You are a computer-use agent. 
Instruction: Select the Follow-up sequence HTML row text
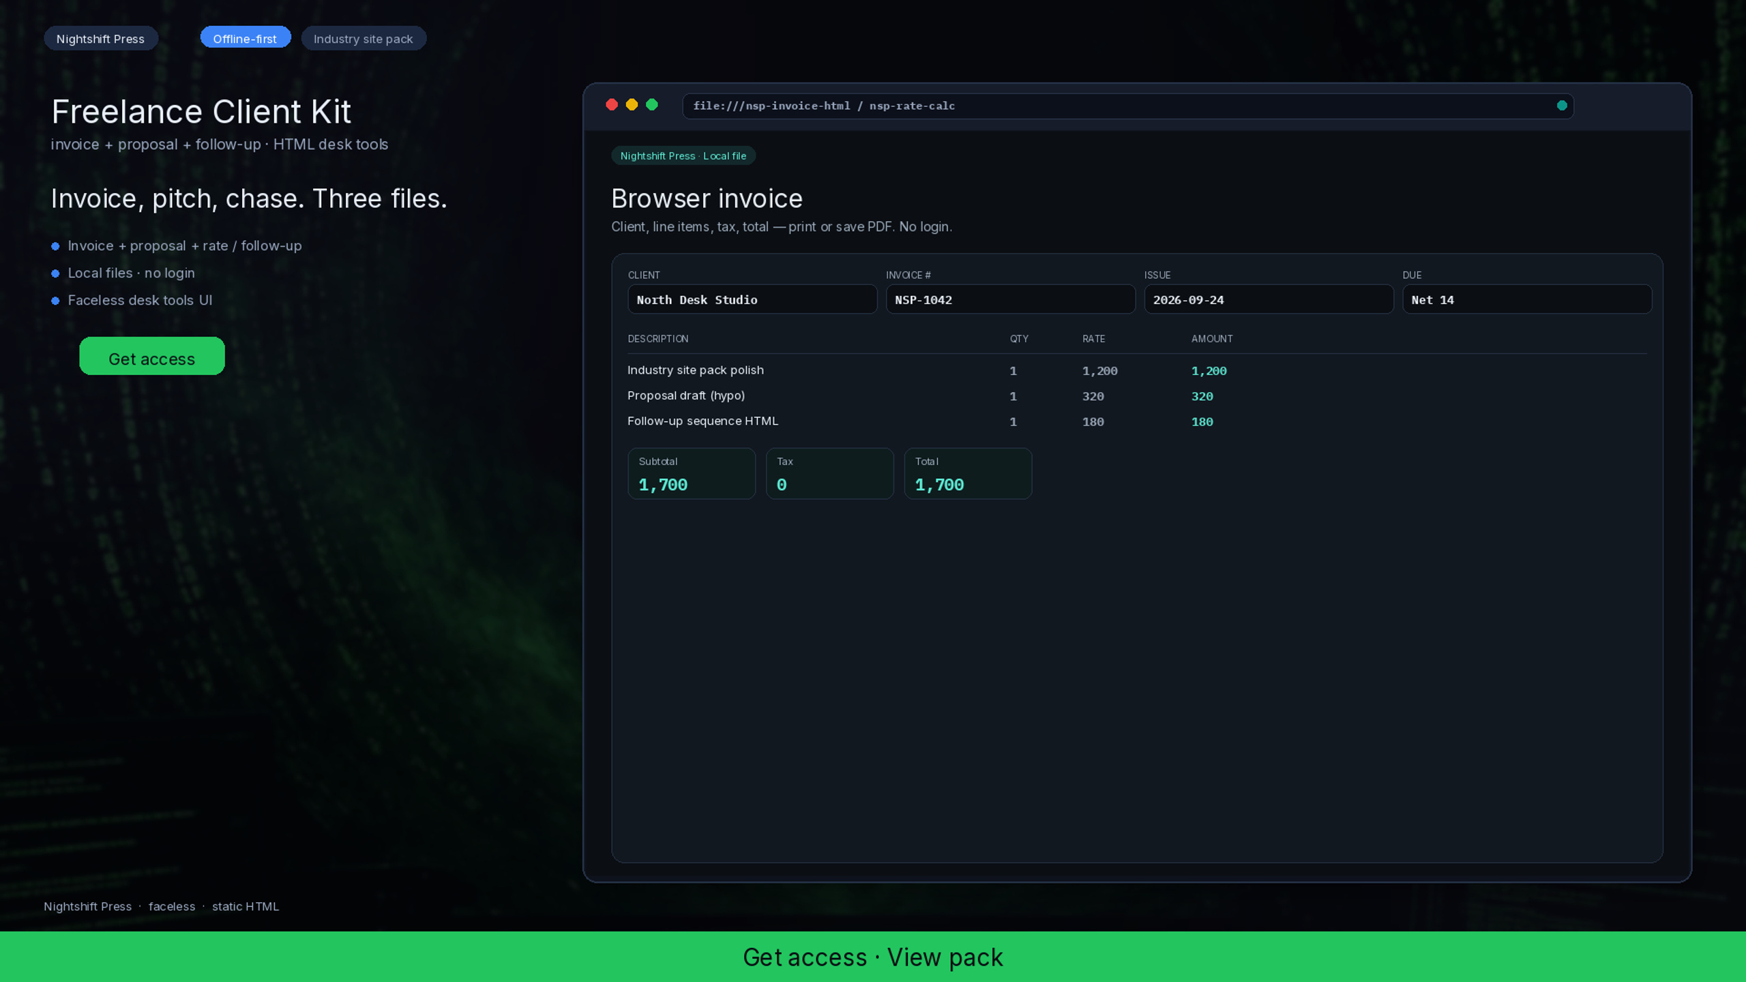pos(702,421)
